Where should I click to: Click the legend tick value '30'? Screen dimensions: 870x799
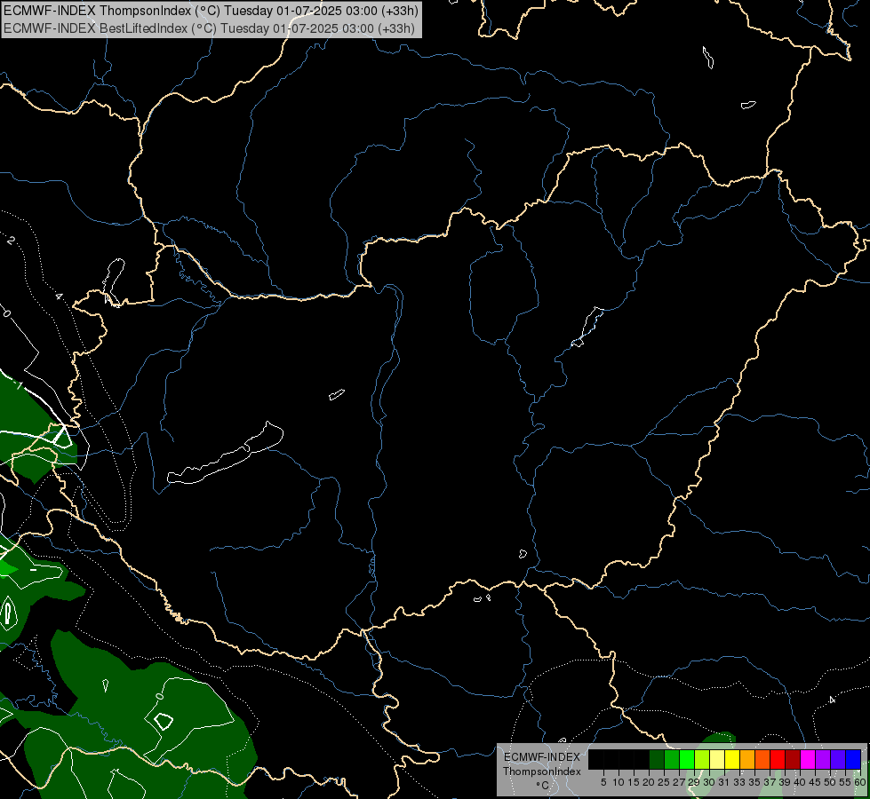tap(709, 782)
